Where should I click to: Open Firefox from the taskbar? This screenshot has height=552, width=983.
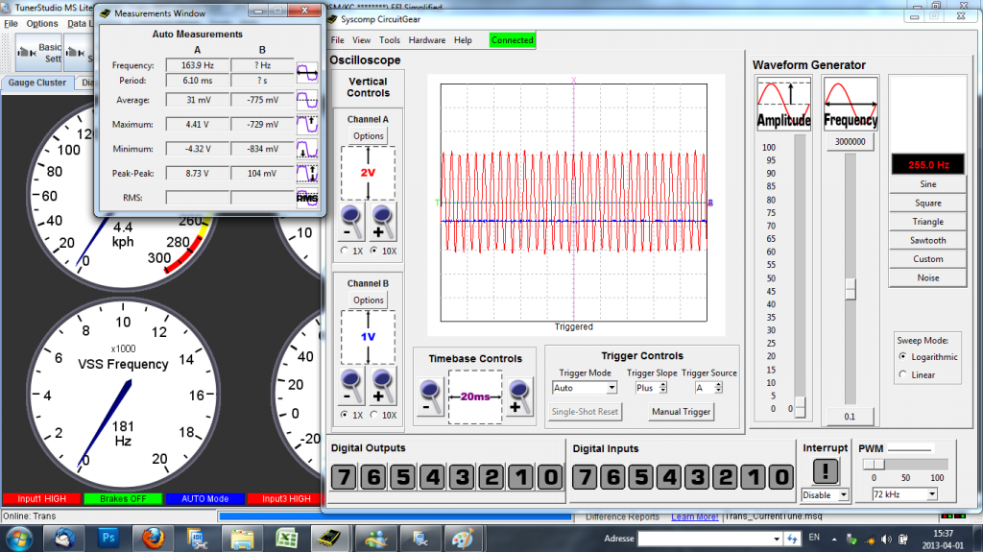point(153,538)
